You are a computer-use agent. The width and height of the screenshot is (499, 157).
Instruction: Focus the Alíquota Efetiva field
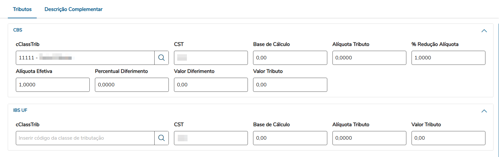click(x=53, y=85)
